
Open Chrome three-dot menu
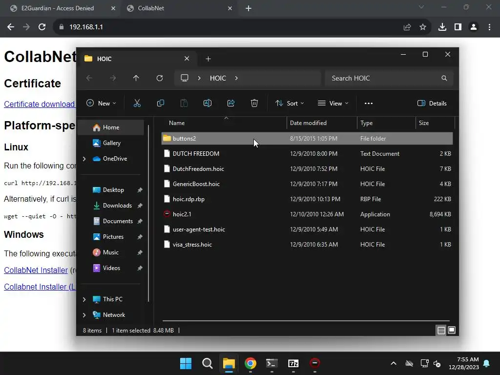point(489,27)
